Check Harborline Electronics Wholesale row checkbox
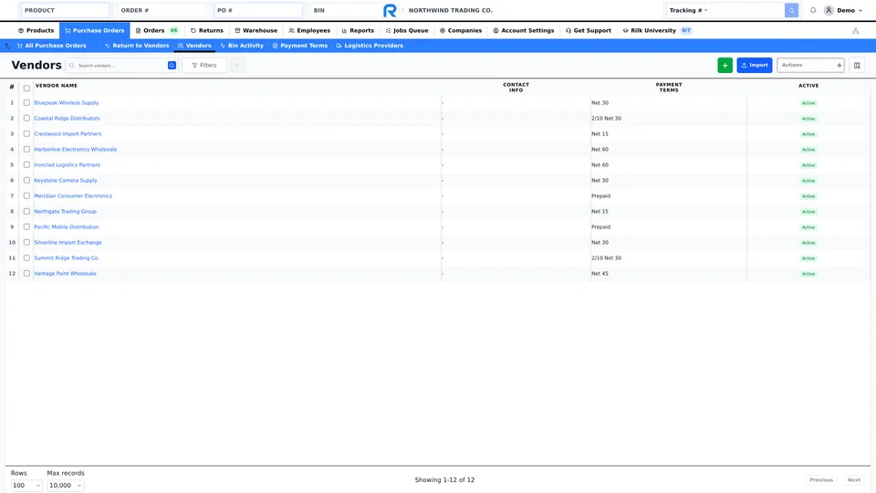Screen dimensions: 876x493 (x=26, y=149)
